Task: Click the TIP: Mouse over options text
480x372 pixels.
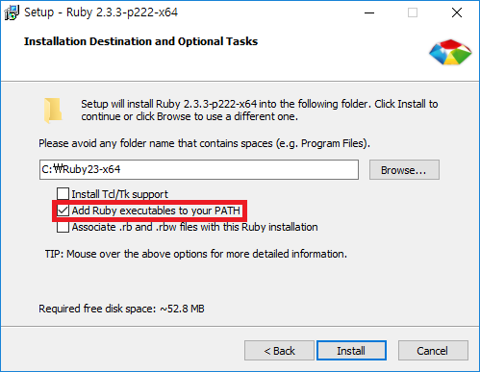Action: pyautogui.click(x=196, y=254)
